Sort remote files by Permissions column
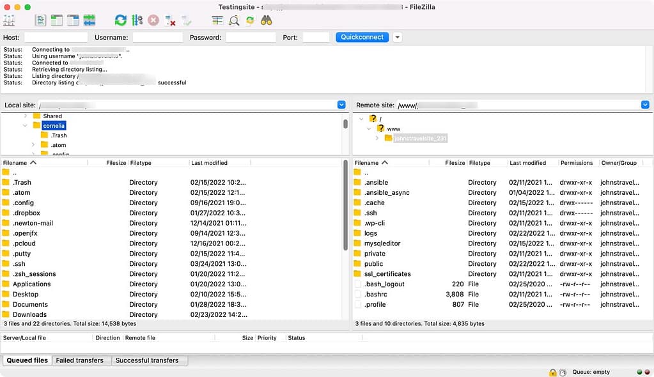 (577, 162)
